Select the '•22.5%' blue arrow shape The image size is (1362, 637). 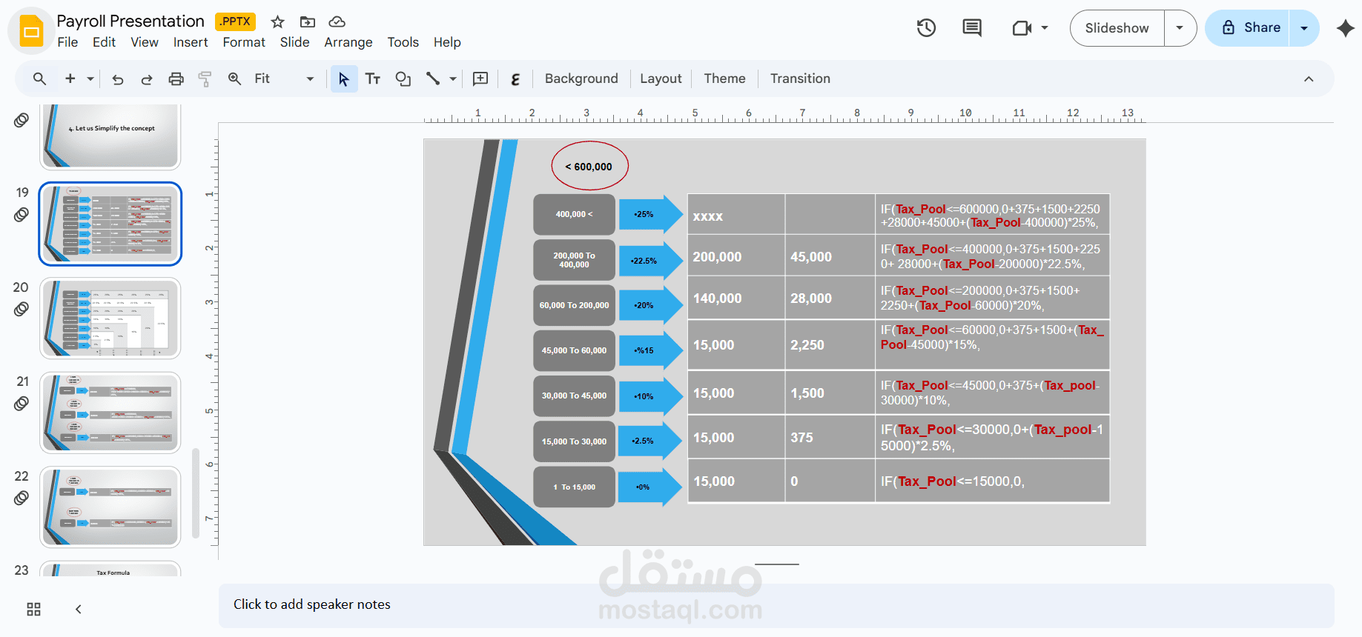pyautogui.click(x=650, y=261)
